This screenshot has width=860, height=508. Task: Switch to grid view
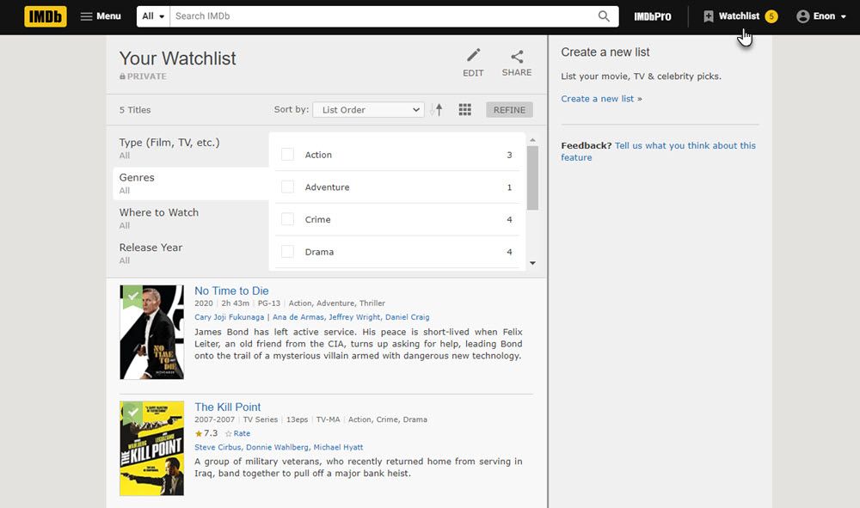(x=465, y=110)
